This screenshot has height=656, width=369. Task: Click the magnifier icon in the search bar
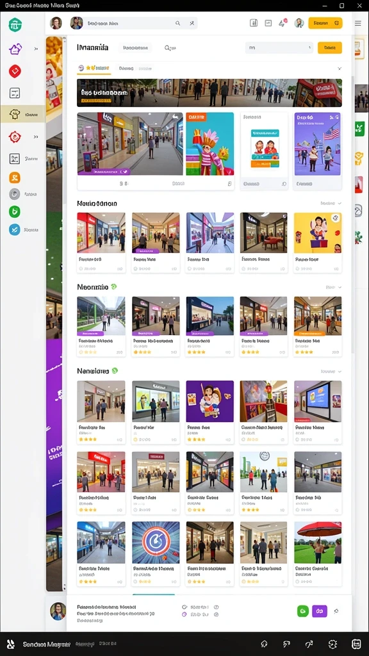click(178, 24)
